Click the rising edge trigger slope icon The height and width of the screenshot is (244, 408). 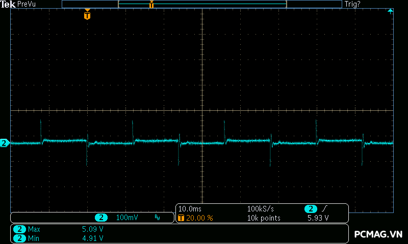(324, 209)
